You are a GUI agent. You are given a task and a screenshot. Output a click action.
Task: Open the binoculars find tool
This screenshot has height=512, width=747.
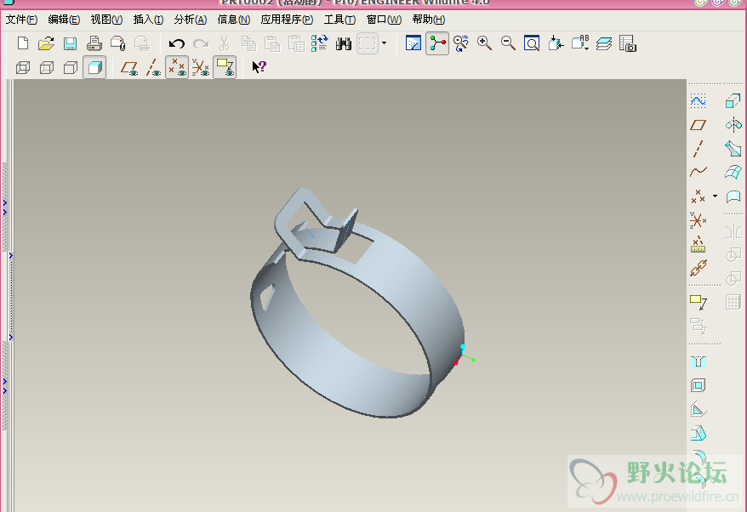click(x=344, y=44)
